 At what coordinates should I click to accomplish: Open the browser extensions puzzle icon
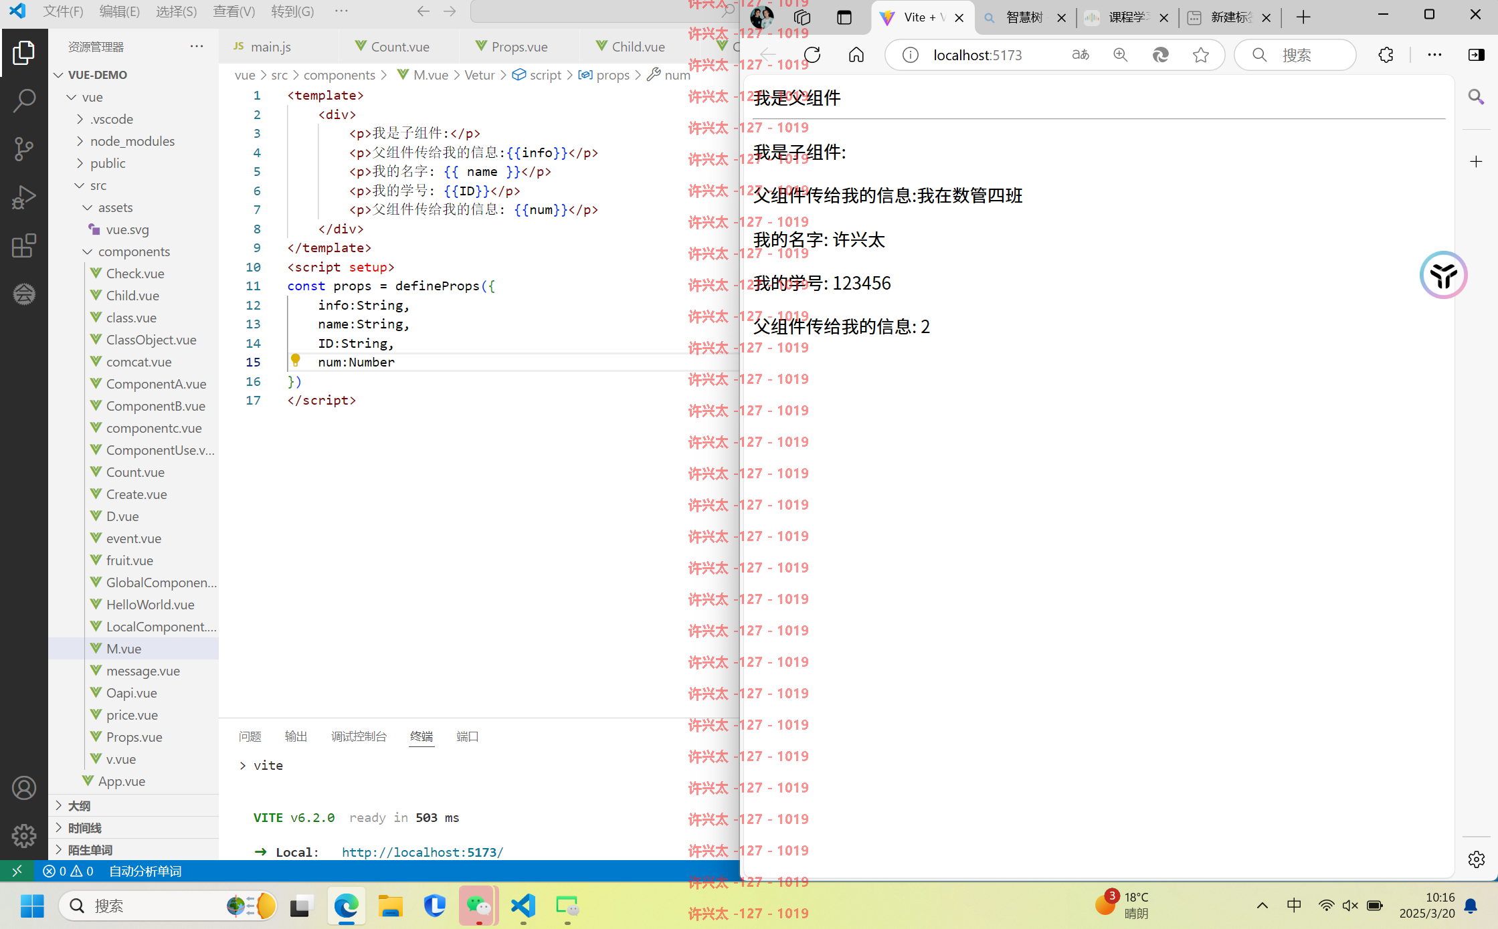click(x=1386, y=55)
